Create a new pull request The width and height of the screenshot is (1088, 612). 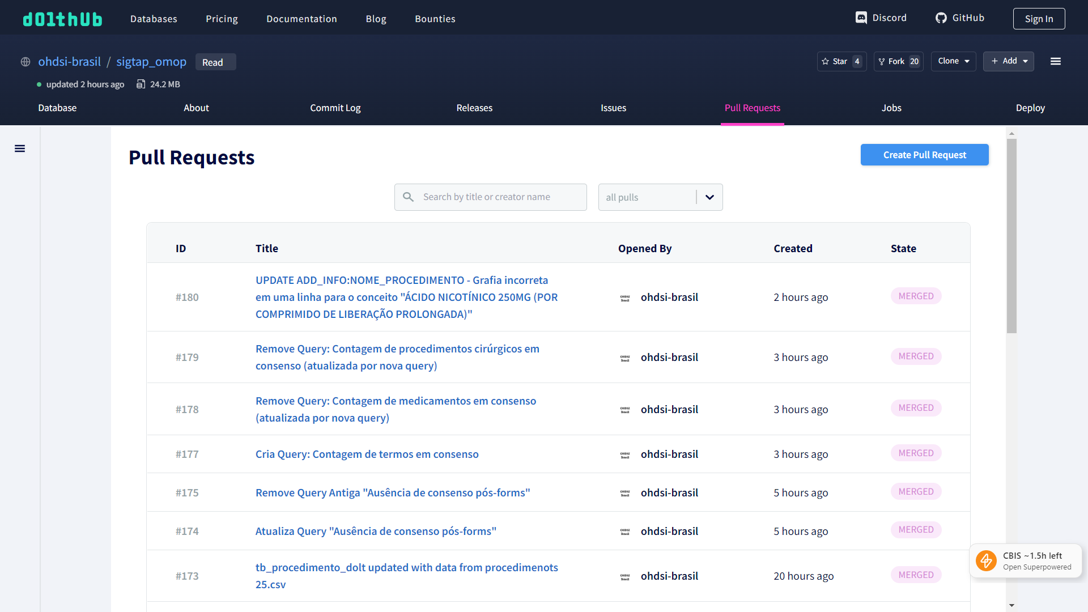(x=924, y=155)
